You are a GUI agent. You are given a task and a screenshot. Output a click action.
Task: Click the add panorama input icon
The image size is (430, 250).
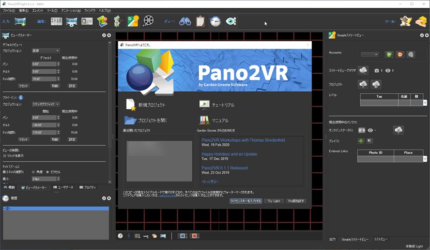coord(20,21)
